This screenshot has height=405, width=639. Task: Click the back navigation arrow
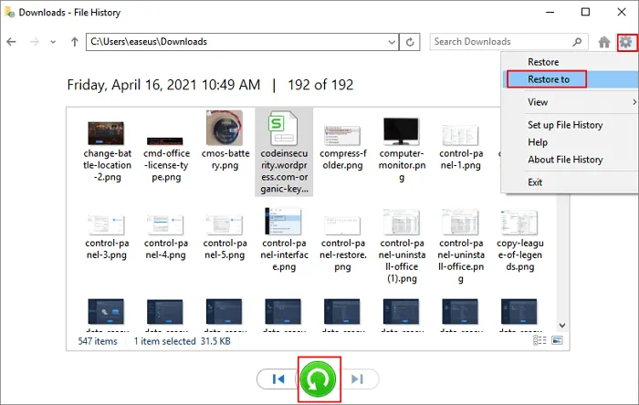(12, 42)
